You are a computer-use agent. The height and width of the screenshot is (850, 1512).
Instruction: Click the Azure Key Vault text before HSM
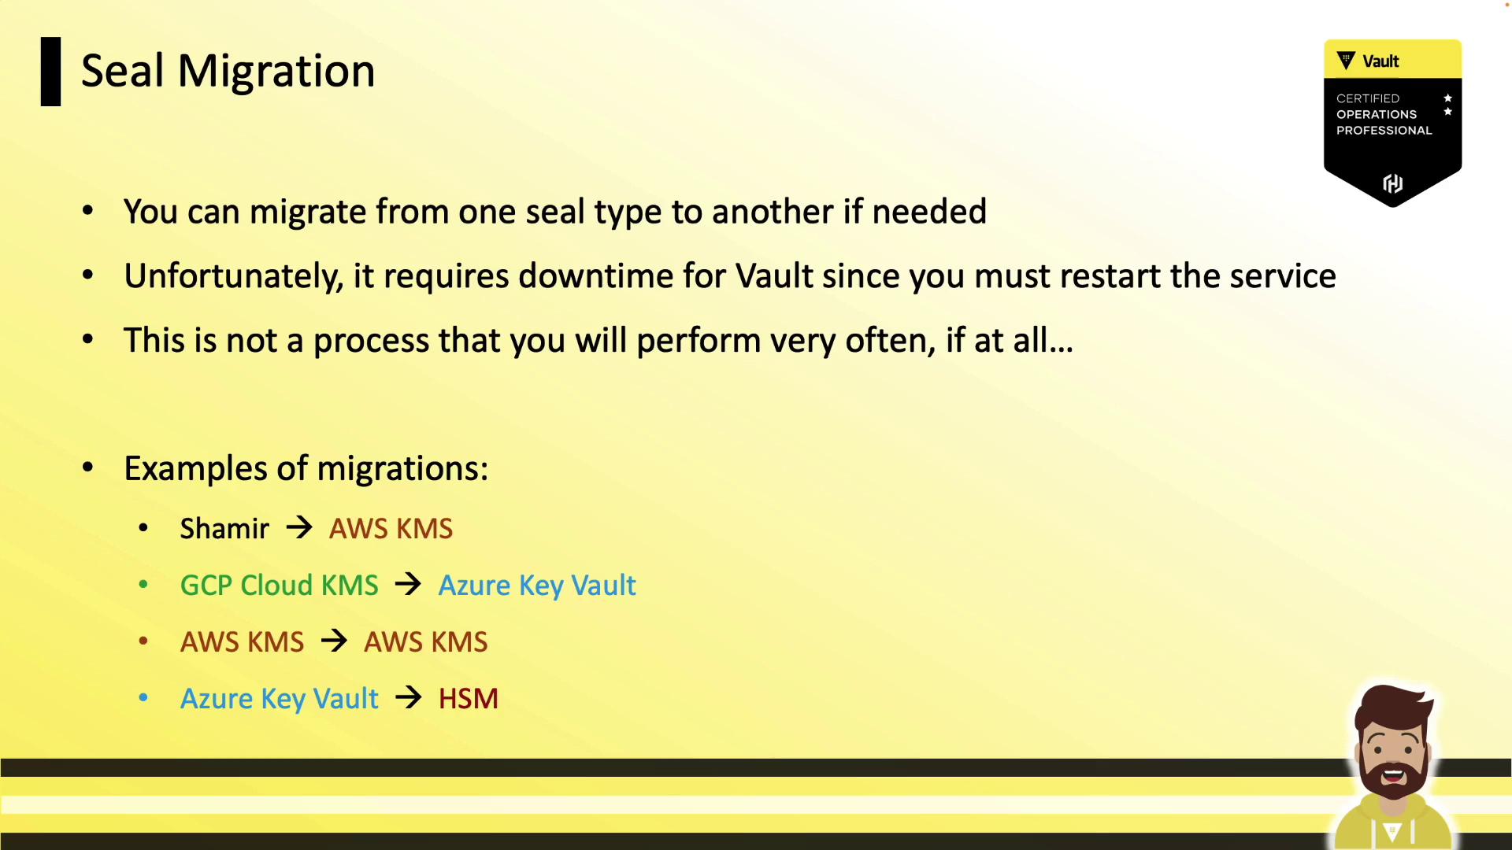(x=279, y=699)
